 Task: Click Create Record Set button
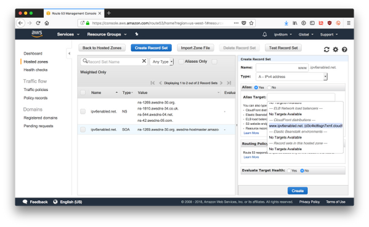point(151,48)
